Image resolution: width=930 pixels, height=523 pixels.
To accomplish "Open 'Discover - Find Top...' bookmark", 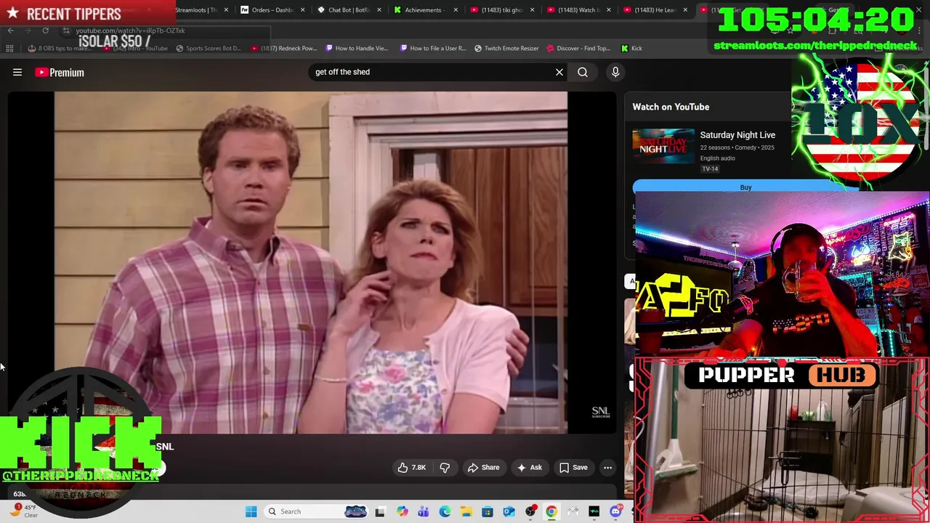I will [x=578, y=48].
